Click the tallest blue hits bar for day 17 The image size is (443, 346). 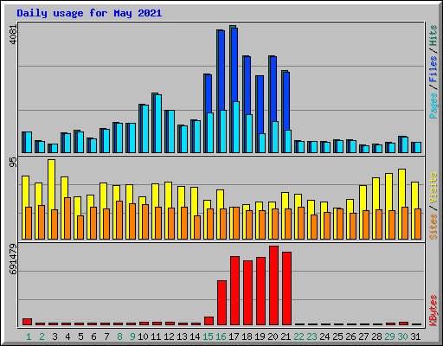[x=234, y=65]
